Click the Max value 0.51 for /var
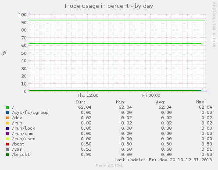Image resolution: width=218 pixels, height=170 pixels. pyautogui.click(x=207, y=149)
